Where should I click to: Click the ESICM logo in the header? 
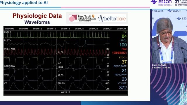coord(161,3)
